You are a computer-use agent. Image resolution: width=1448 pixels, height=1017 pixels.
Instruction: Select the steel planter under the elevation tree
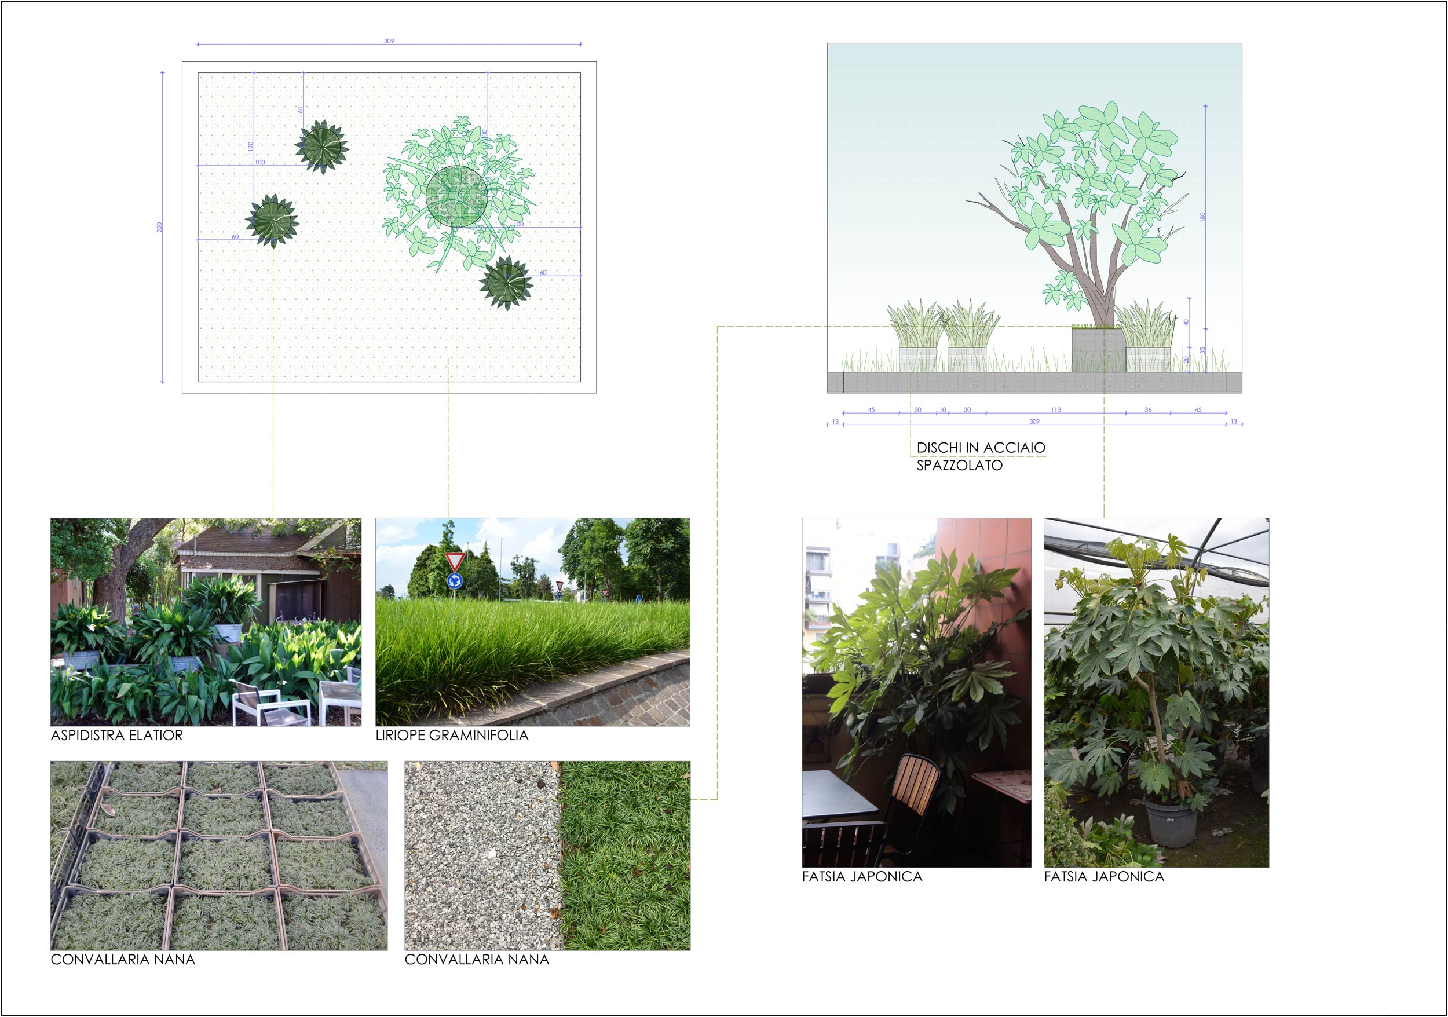coord(1098,350)
